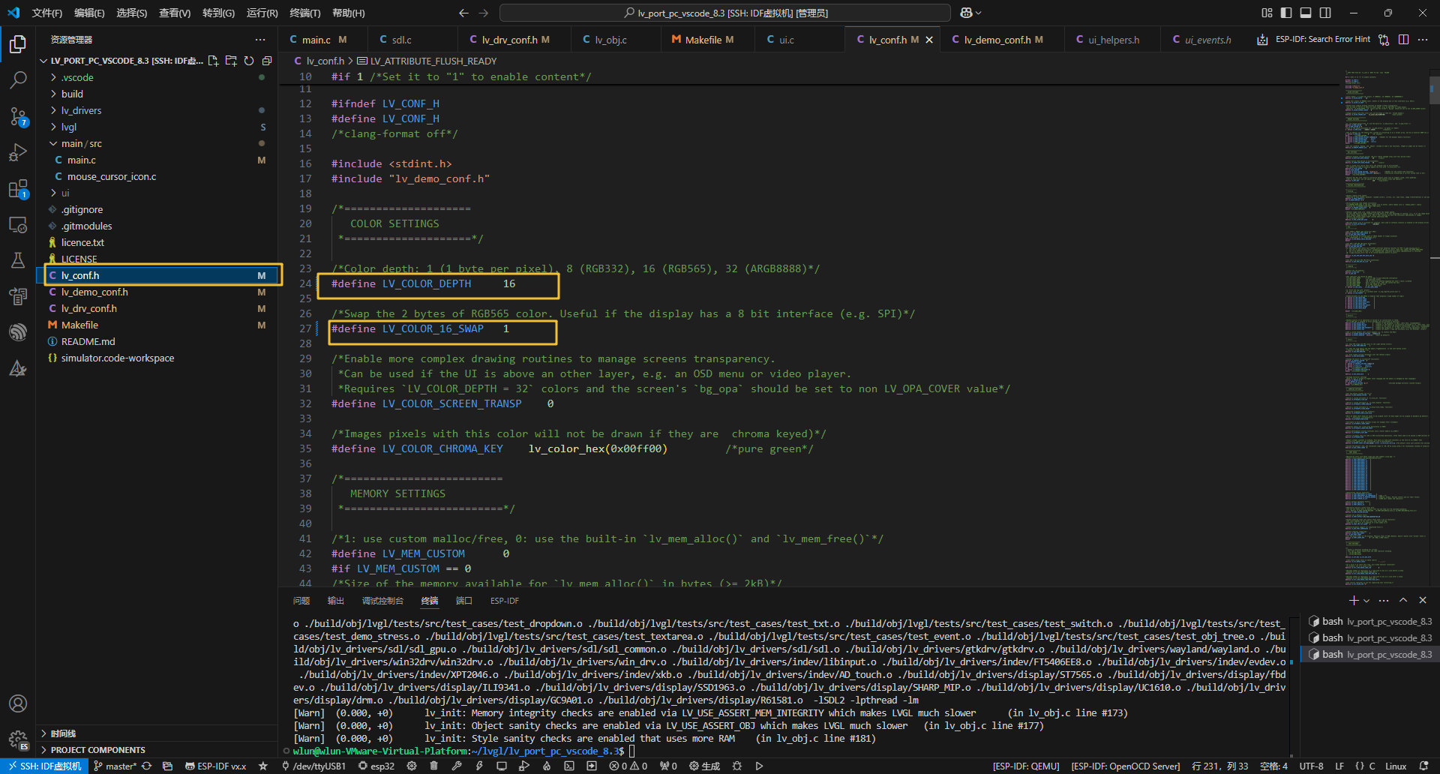Screen dimensions: 1440x774
Task: Open the Source Control view icon
Action: coord(18,116)
